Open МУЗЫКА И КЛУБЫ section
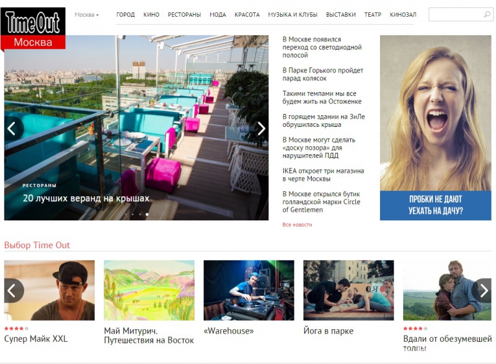496x364 pixels. (x=293, y=15)
